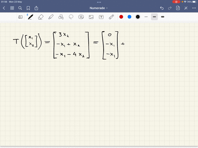Viewport: 198px width, 148px height.
Task: Toggle the read-only mode icon
Action: coord(20,17)
